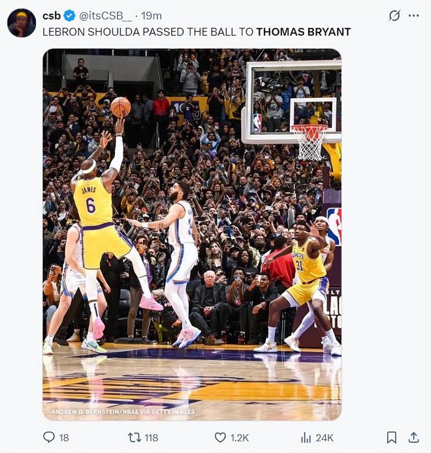Click the reply count 18
431x453 pixels.
(x=63, y=437)
